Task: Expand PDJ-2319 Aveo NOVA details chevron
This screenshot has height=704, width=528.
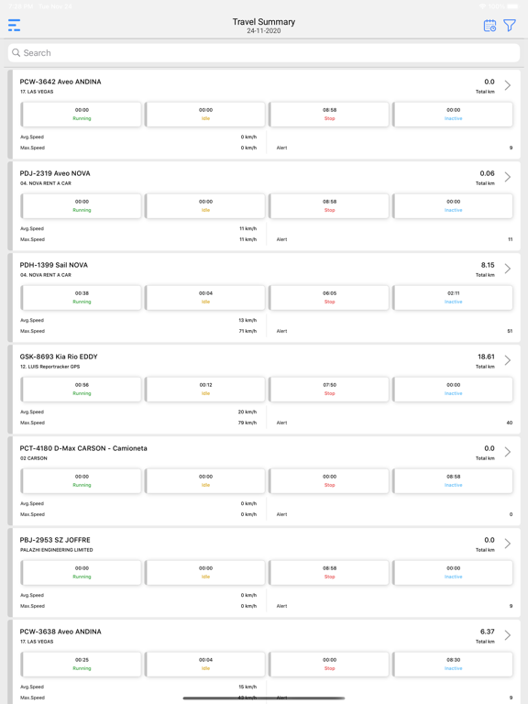Action: [x=507, y=177]
